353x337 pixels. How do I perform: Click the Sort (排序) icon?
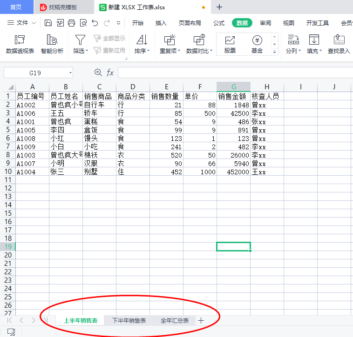point(142,40)
